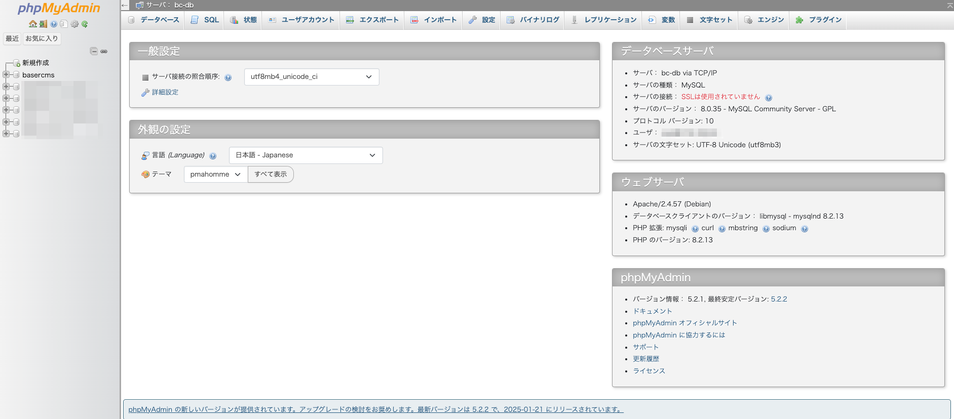The width and height of the screenshot is (954, 419).
Task: Select the 新規作成 tree item
Action: point(35,63)
